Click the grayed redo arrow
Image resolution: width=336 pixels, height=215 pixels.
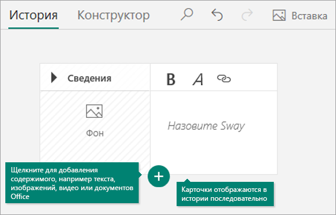(x=247, y=15)
